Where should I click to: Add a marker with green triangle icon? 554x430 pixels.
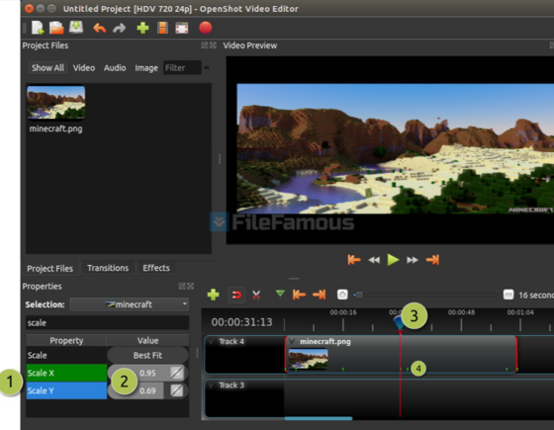point(280,294)
